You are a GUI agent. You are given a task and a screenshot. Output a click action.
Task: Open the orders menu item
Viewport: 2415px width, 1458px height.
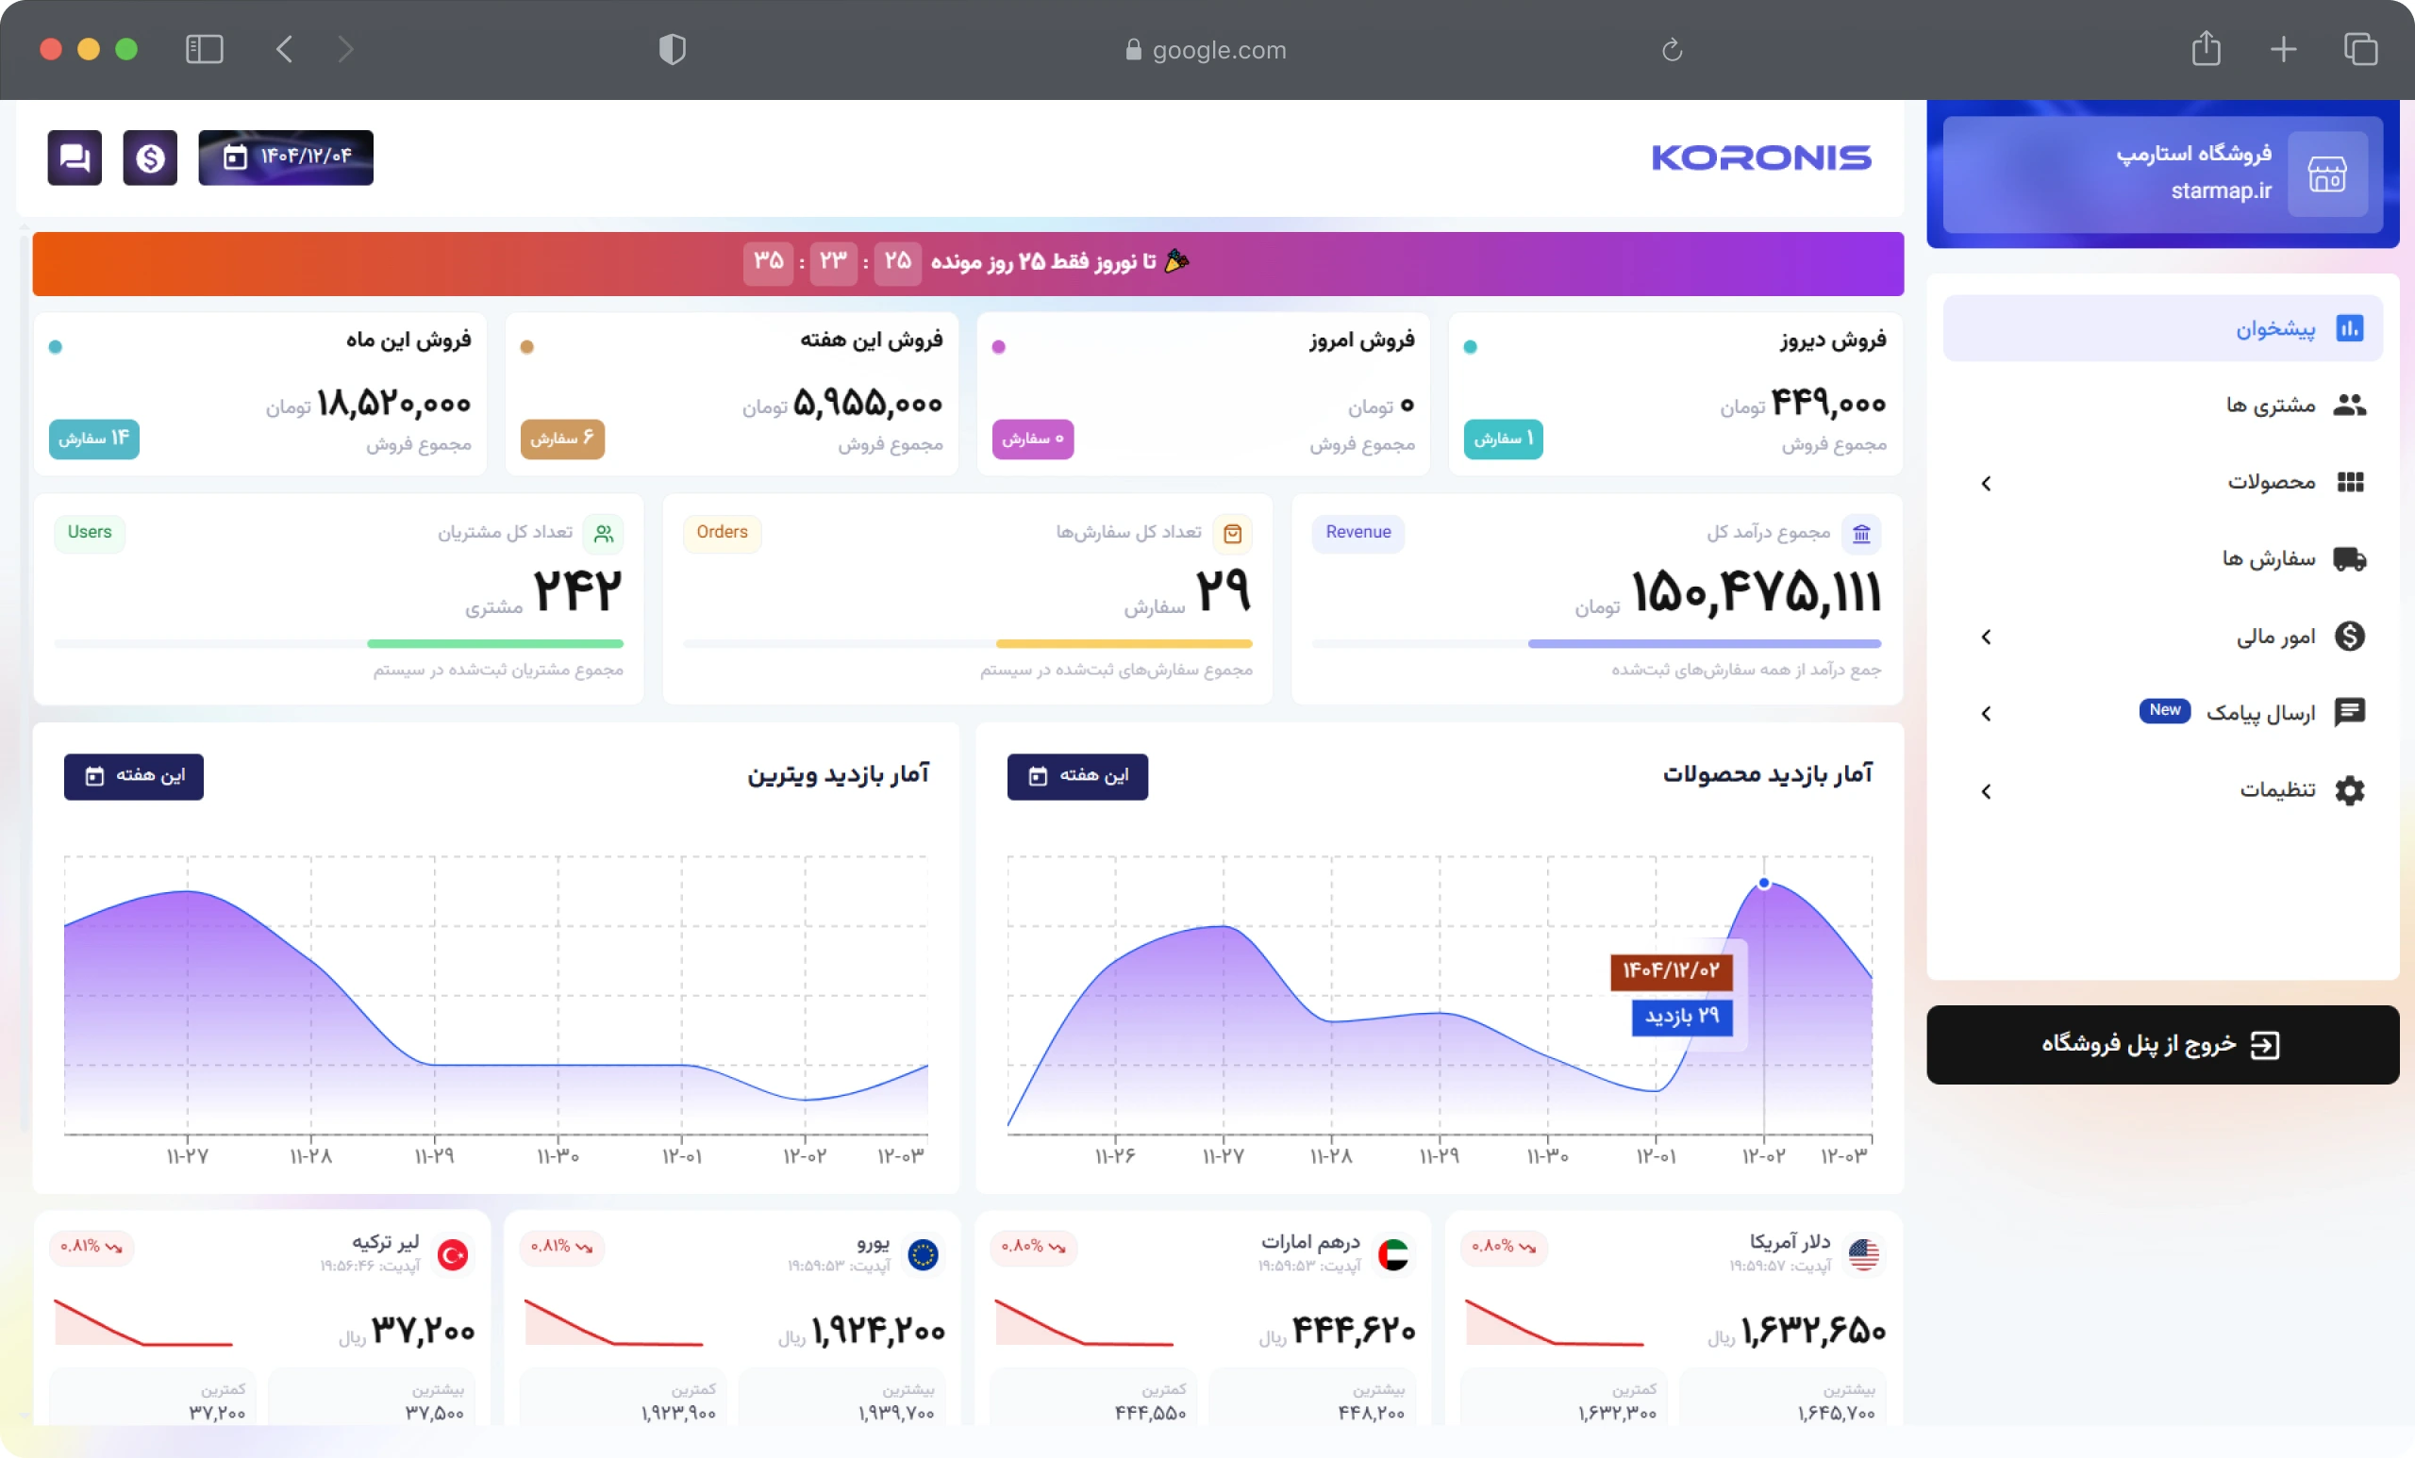(x=2268, y=559)
